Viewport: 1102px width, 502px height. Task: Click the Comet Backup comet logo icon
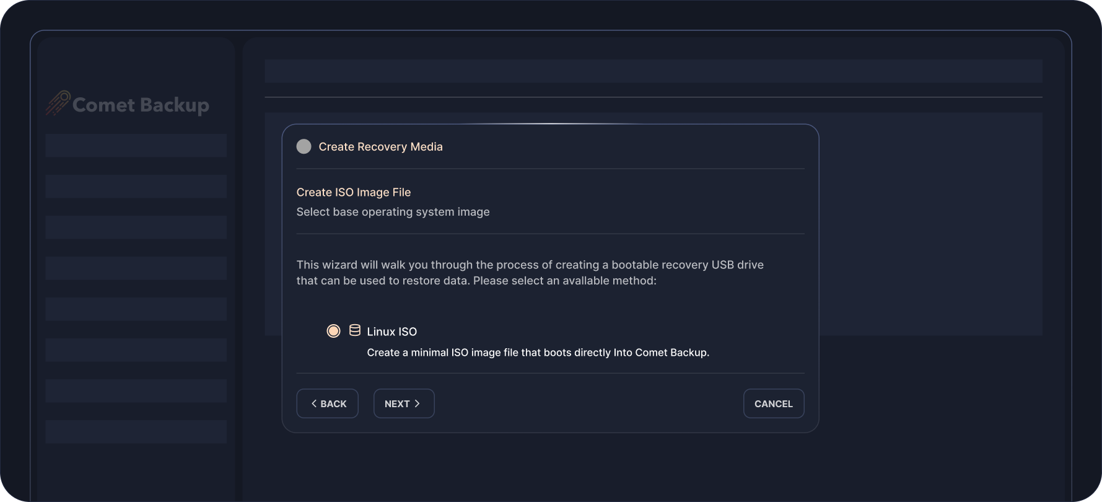[x=58, y=103]
